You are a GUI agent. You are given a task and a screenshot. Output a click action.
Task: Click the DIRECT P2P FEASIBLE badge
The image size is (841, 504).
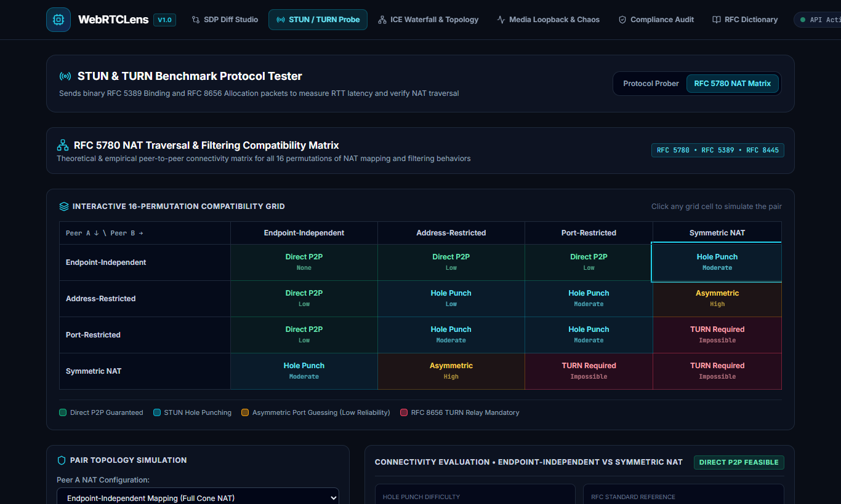739,462
